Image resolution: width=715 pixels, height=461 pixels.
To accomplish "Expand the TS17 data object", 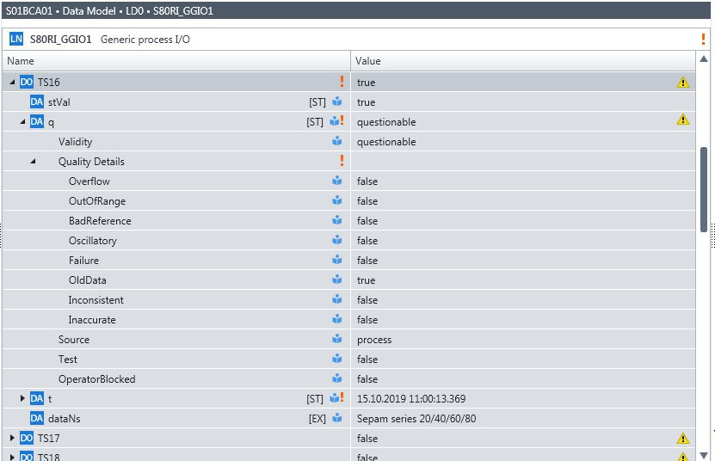I will pyautogui.click(x=12, y=438).
